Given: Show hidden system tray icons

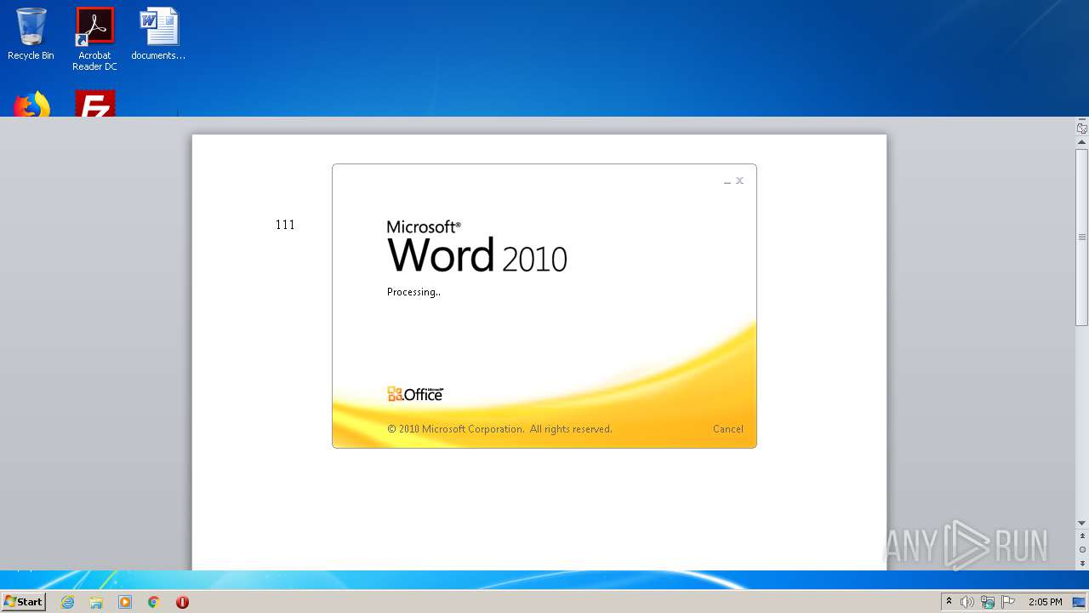Looking at the screenshot, I should [x=949, y=602].
